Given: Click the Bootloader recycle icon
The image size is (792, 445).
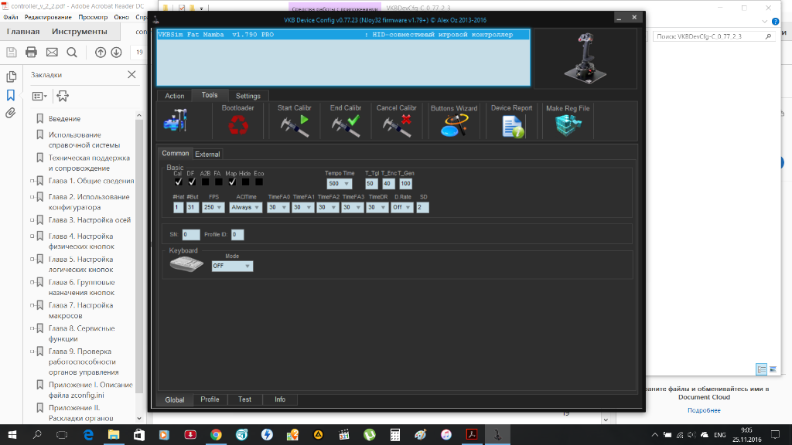Looking at the screenshot, I should click(x=238, y=124).
